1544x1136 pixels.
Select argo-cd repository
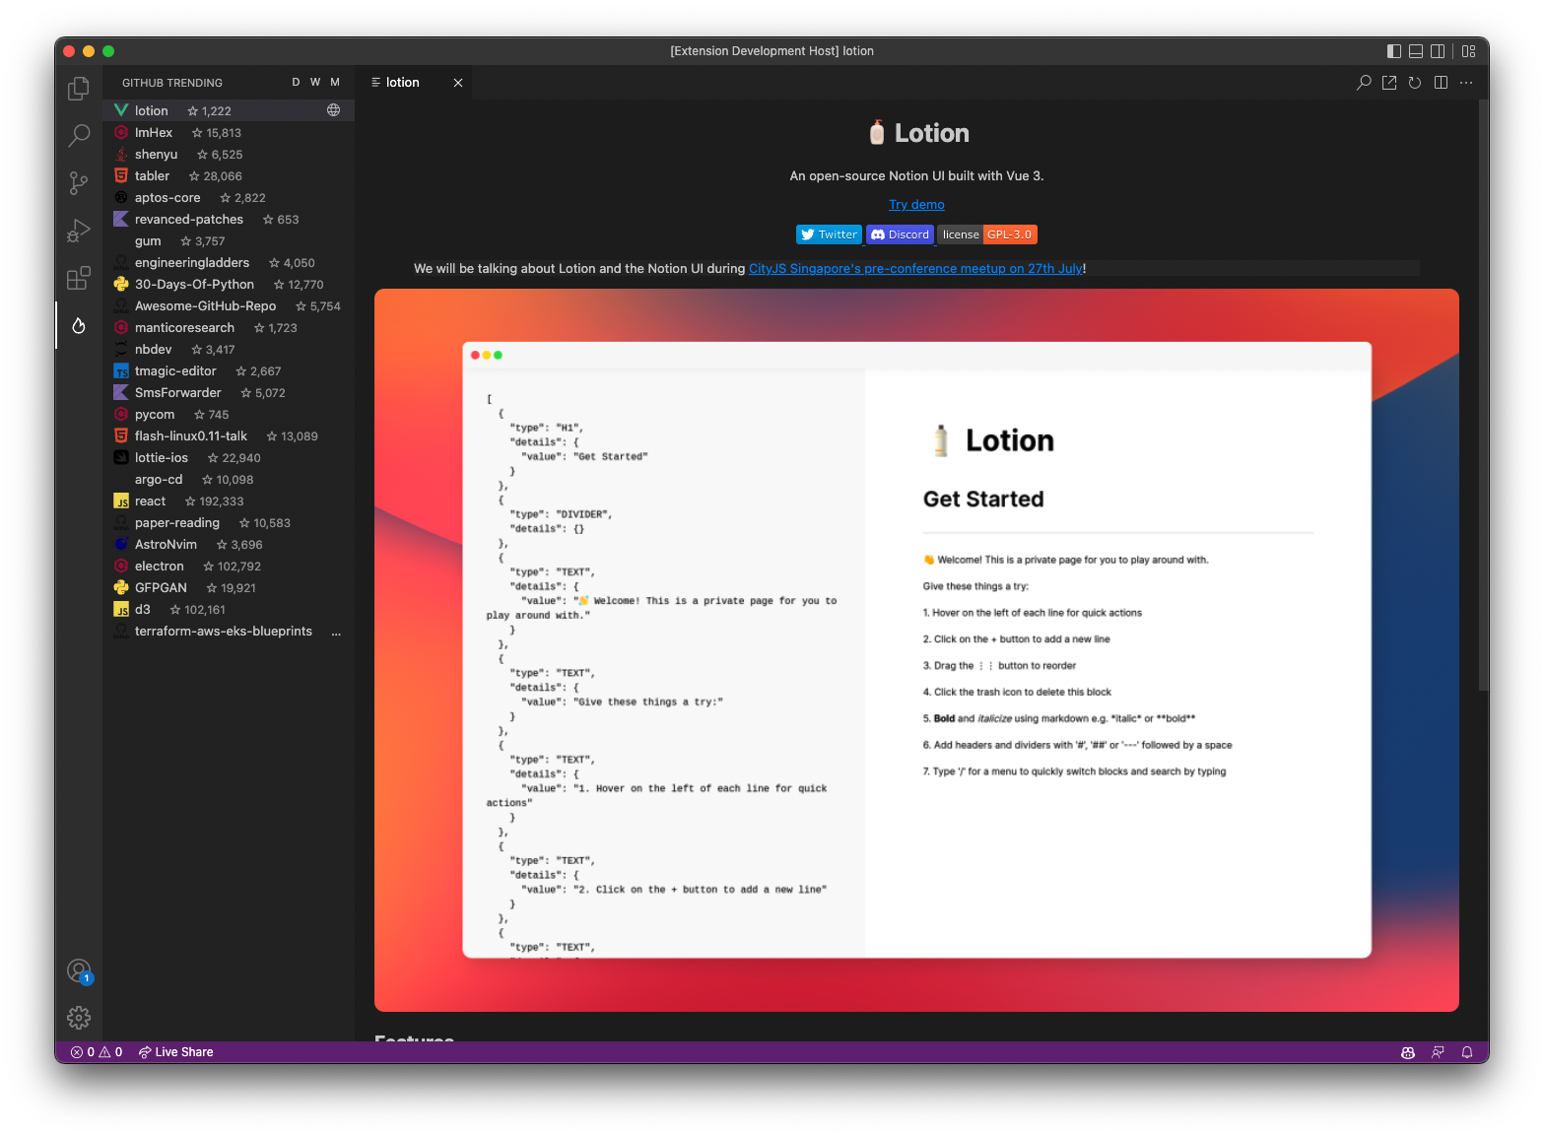tap(229, 479)
